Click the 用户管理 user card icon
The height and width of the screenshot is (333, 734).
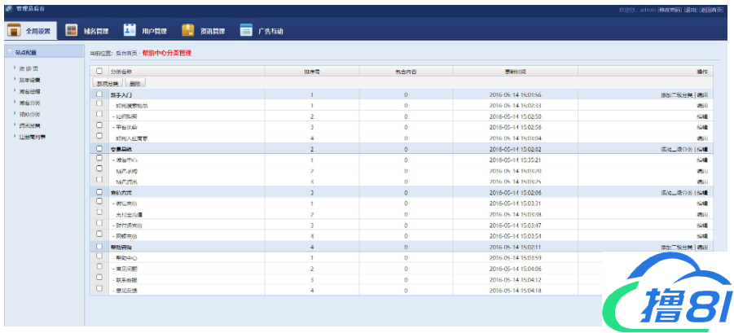coord(130,31)
